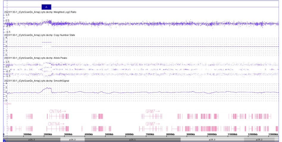The width and height of the screenshot is (282, 142).
Task: Click the blue gain segment triangle marker
Action: 46,7
